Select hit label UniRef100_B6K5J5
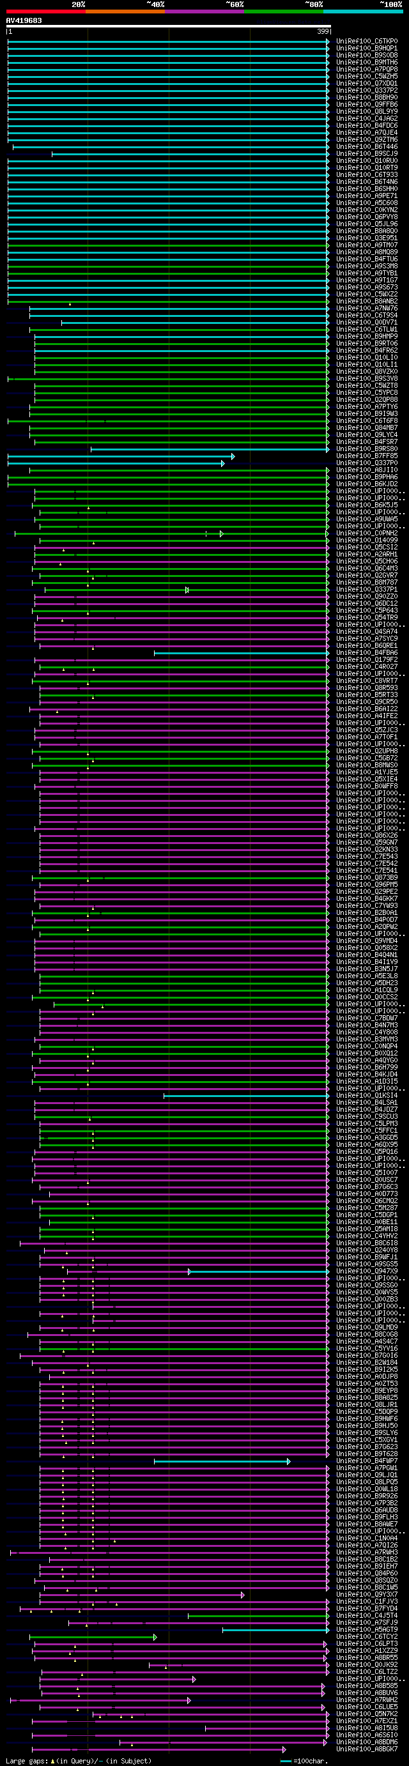409x1766 pixels. 366,505
